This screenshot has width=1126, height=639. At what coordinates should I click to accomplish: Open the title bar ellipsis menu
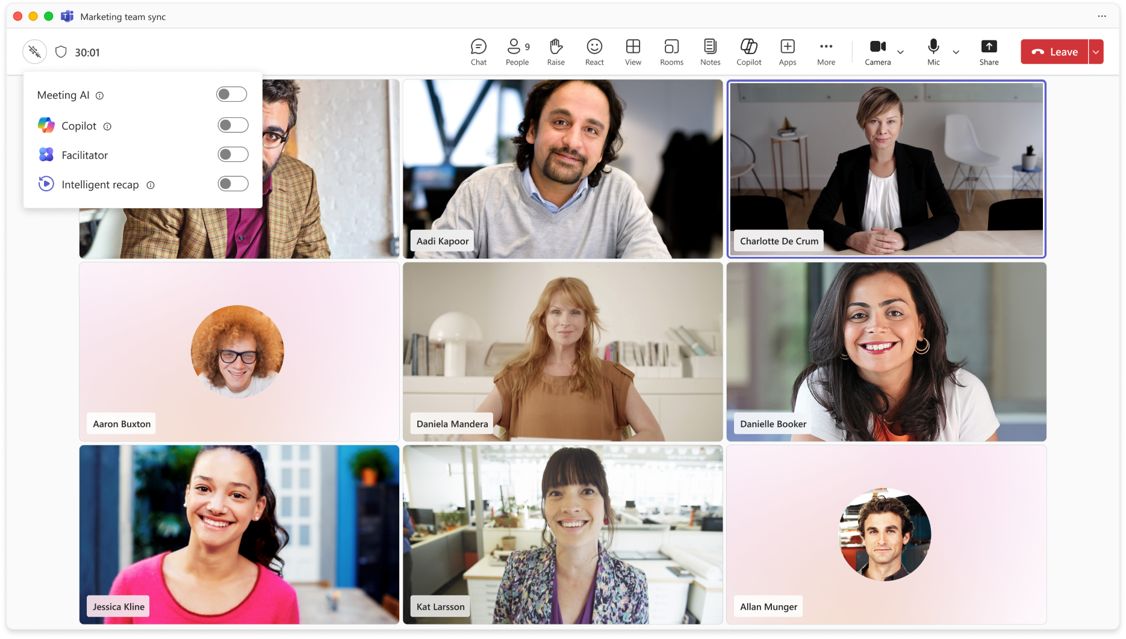1102,16
